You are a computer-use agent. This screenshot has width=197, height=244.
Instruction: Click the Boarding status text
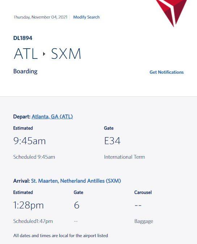click(25, 72)
